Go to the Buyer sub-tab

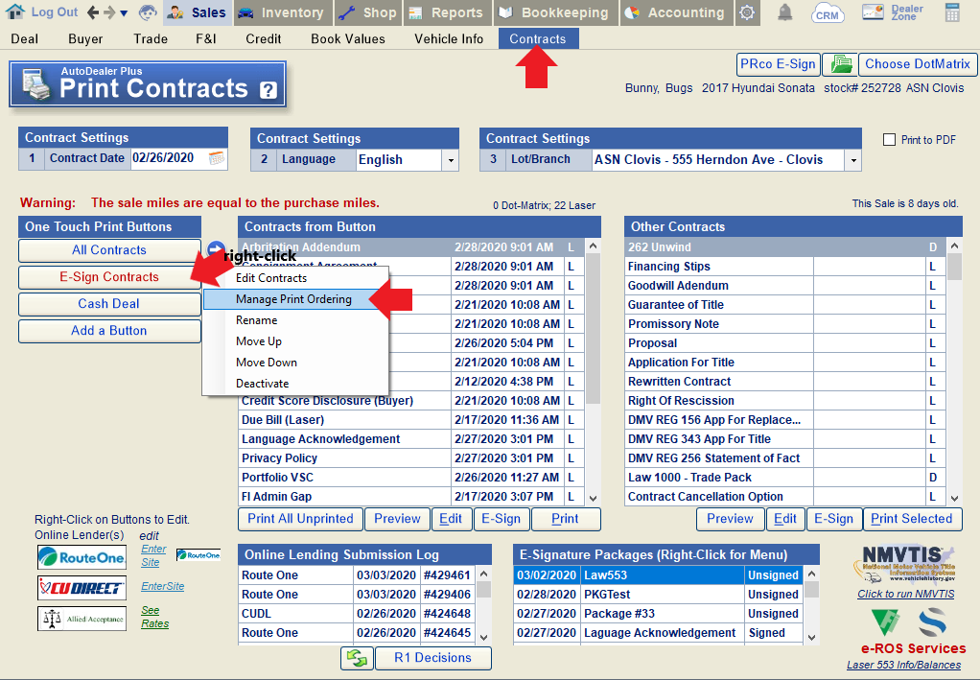click(x=85, y=38)
